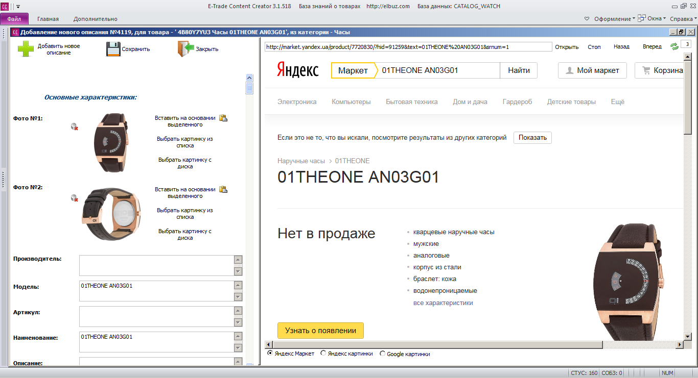Click the green refresh arrows icon in browser

pyautogui.click(x=674, y=46)
